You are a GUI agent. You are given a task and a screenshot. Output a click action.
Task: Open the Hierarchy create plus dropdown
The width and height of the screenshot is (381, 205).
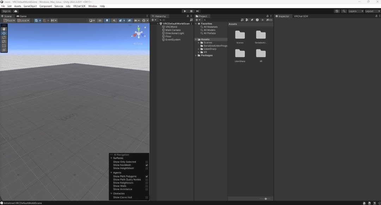[x=154, y=20]
